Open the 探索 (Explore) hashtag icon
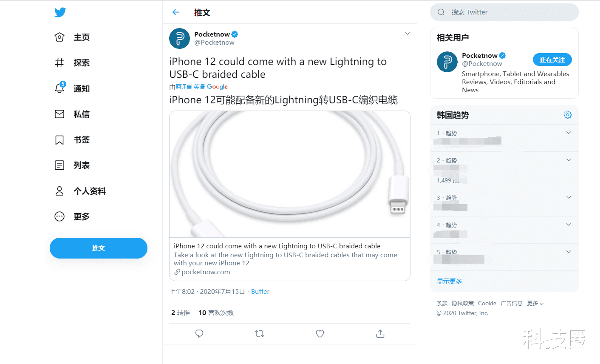Screen dimensions: 600x364 tap(59, 63)
